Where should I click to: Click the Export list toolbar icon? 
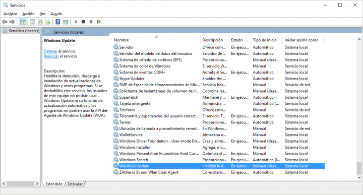[48, 22]
